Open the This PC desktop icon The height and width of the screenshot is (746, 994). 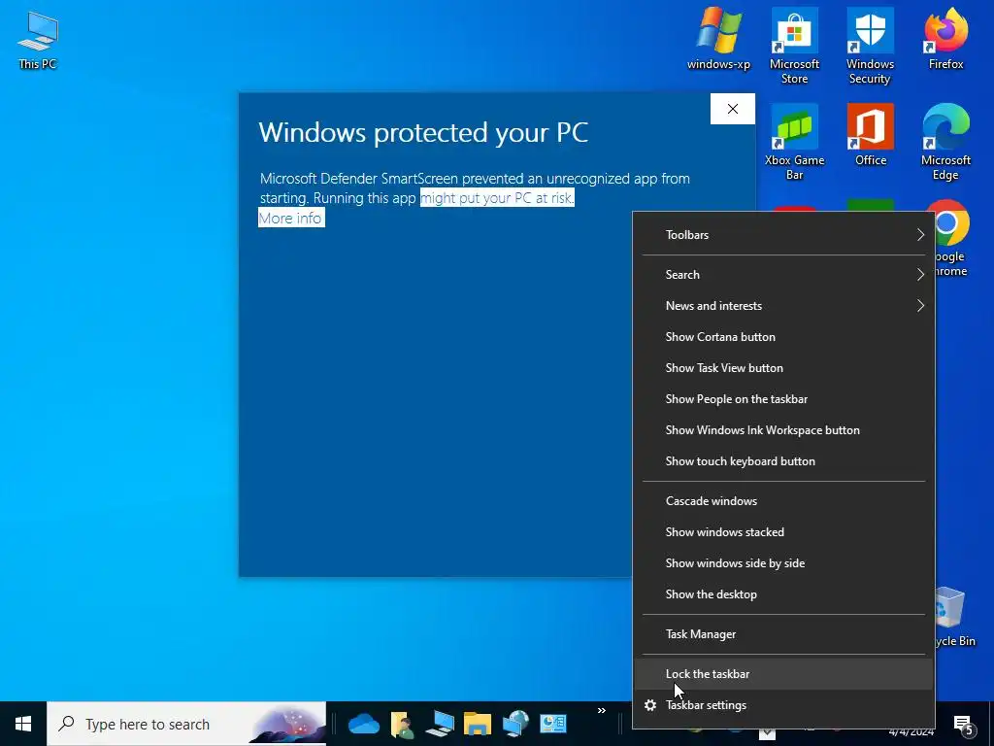38,40
